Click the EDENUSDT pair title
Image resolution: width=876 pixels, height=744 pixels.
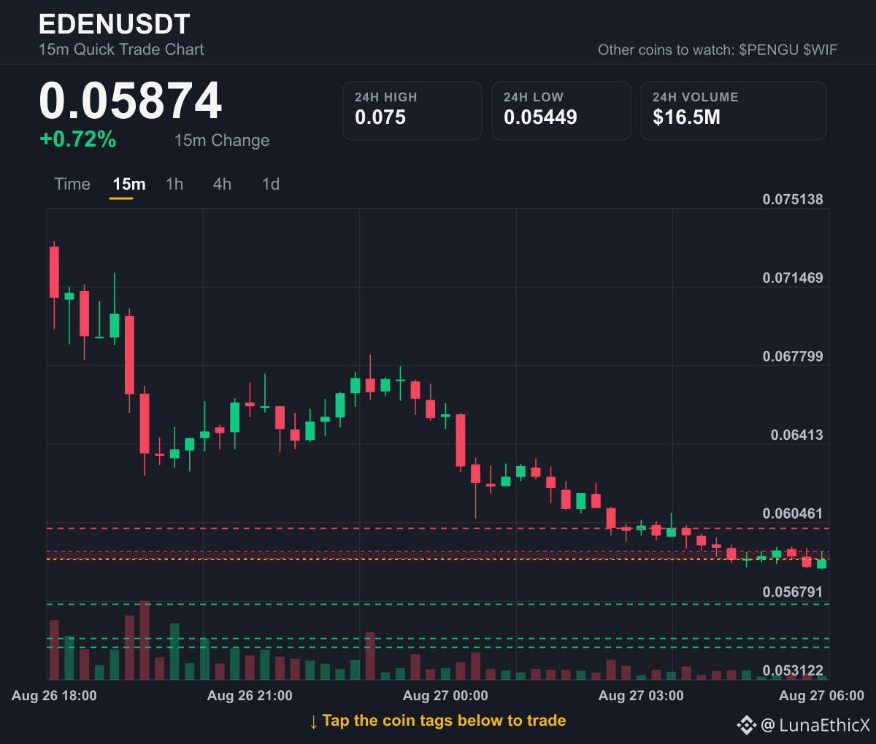click(x=115, y=24)
